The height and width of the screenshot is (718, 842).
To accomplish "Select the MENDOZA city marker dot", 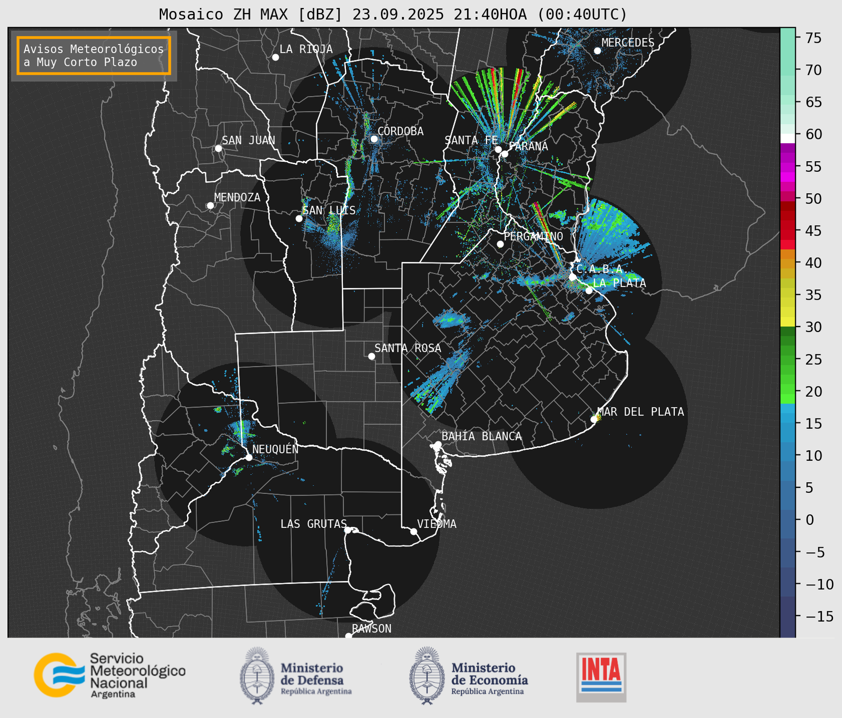I will pos(210,206).
